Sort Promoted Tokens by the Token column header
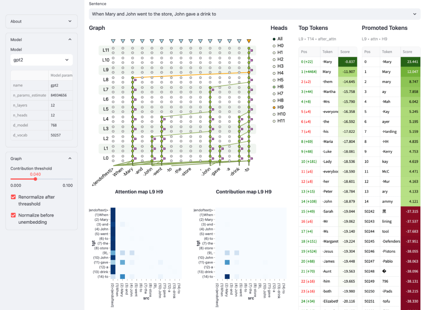The image size is (425, 310). (x=390, y=52)
